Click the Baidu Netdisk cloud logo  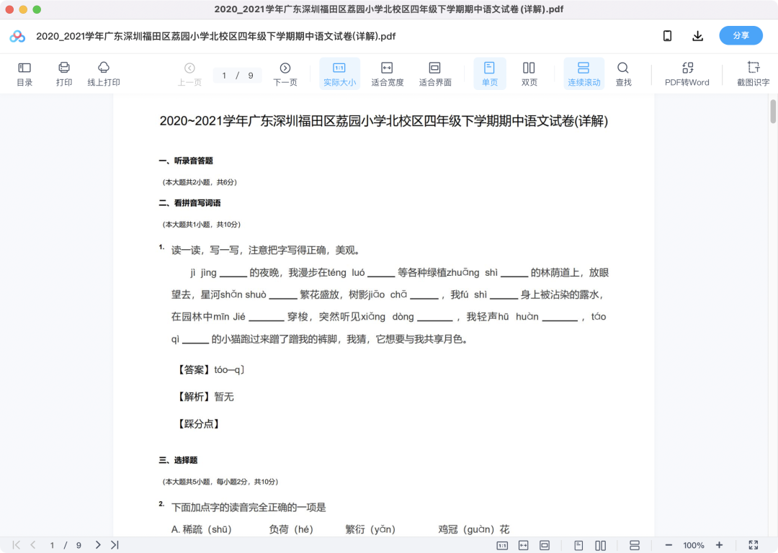click(17, 36)
